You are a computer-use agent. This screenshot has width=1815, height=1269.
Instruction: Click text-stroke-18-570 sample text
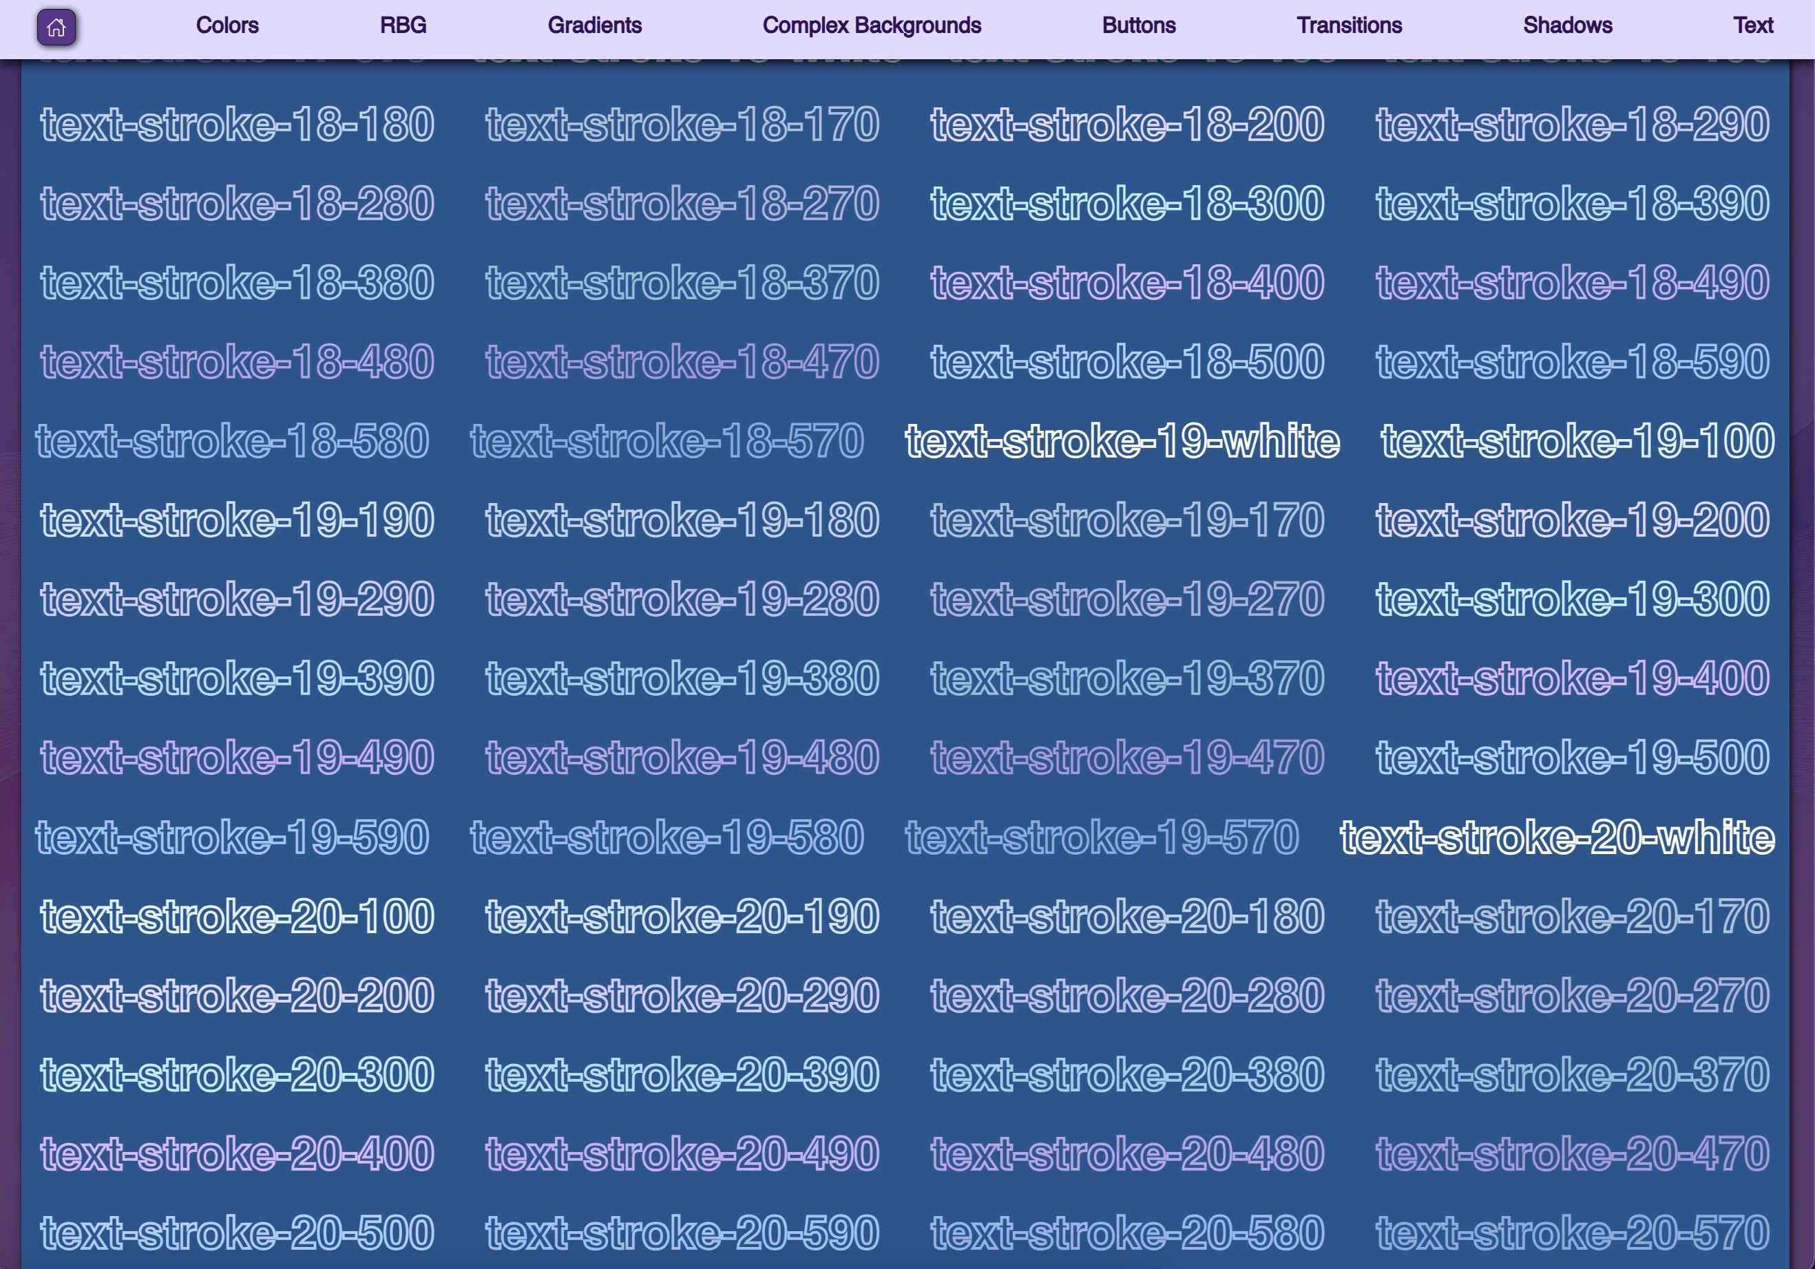pyautogui.click(x=667, y=441)
